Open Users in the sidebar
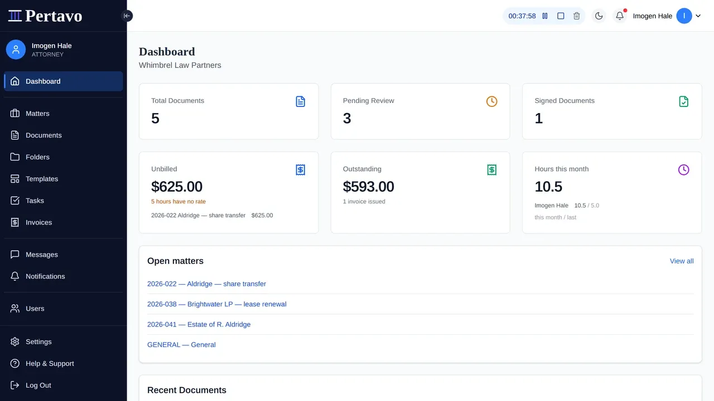714x401 pixels. pos(64,309)
